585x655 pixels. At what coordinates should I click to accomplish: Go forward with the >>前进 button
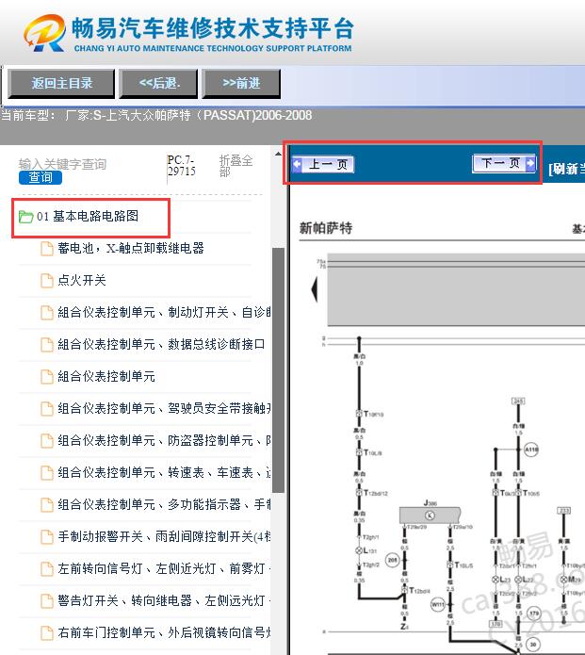pyautogui.click(x=240, y=84)
